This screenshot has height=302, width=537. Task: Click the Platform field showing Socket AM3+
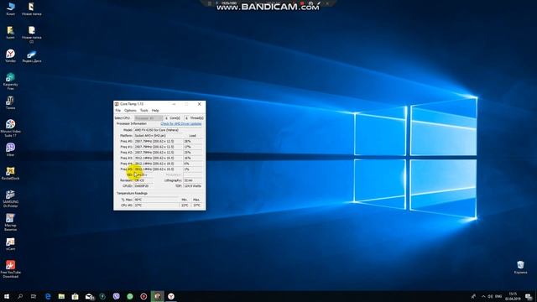pyautogui.click(x=158, y=136)
